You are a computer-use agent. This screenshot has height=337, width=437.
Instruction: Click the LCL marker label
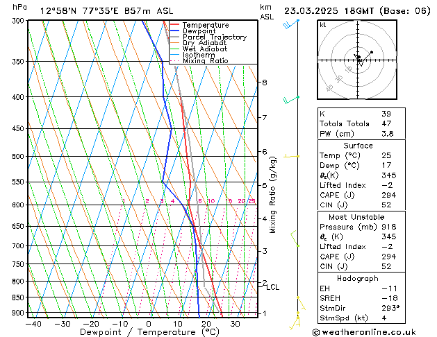tap(272, 287)
